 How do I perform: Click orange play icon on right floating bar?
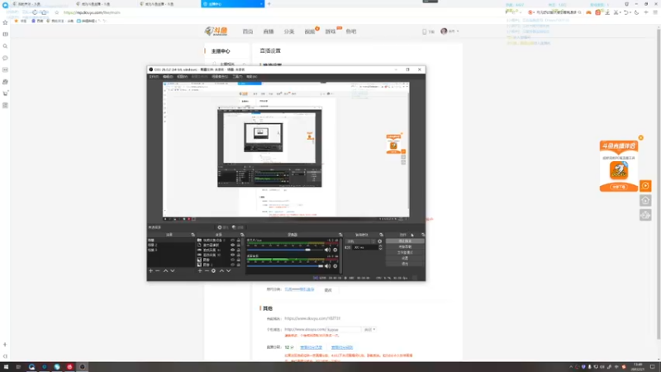[x=645, y=186]
